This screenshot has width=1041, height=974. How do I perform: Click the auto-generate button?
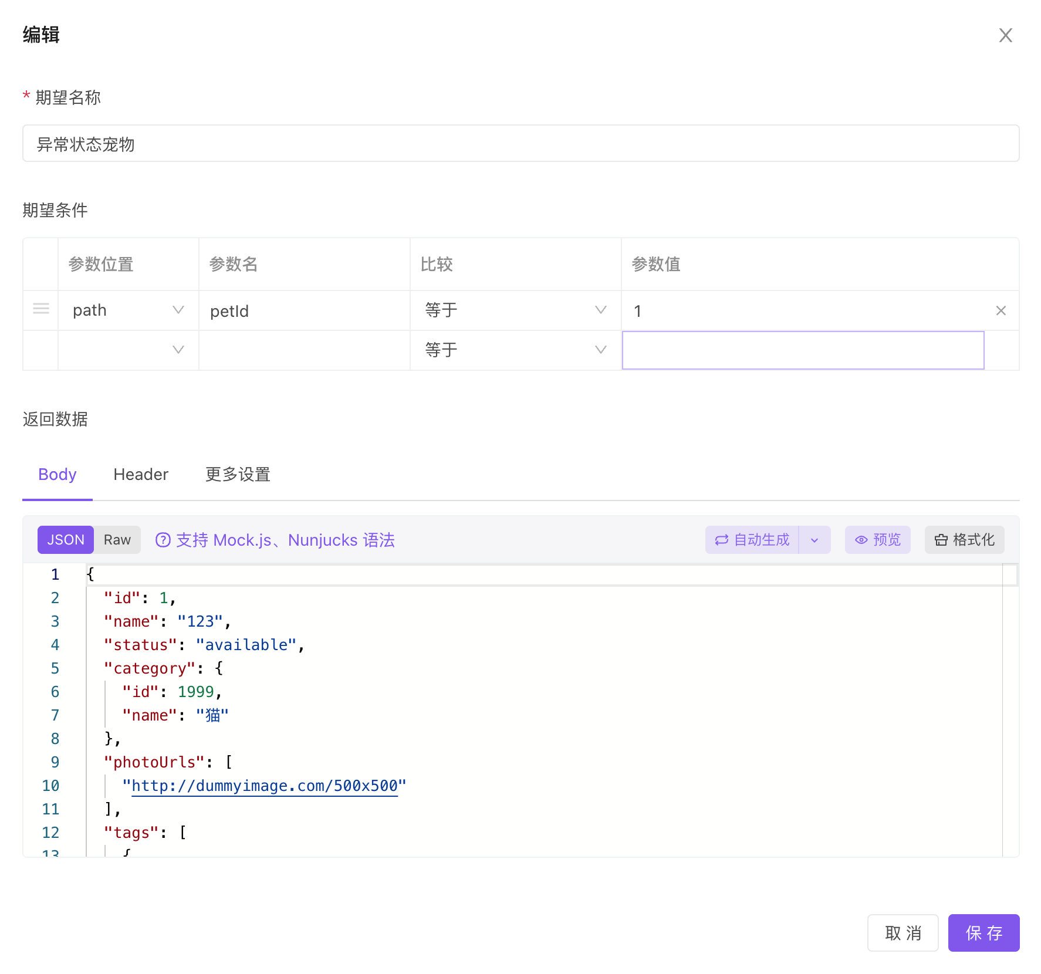pyautogui.click(x=752, y=540)
